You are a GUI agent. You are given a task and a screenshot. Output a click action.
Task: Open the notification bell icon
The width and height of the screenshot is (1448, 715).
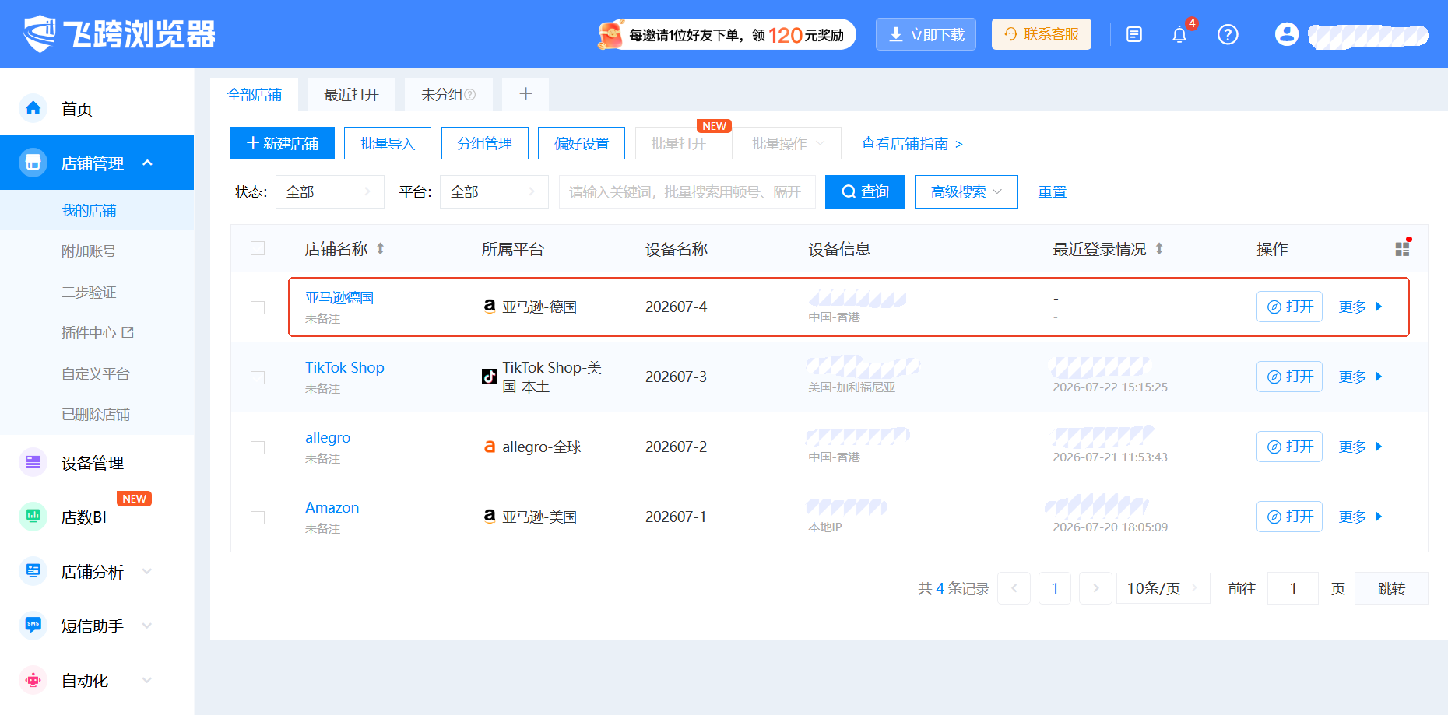pos(1179,35)
